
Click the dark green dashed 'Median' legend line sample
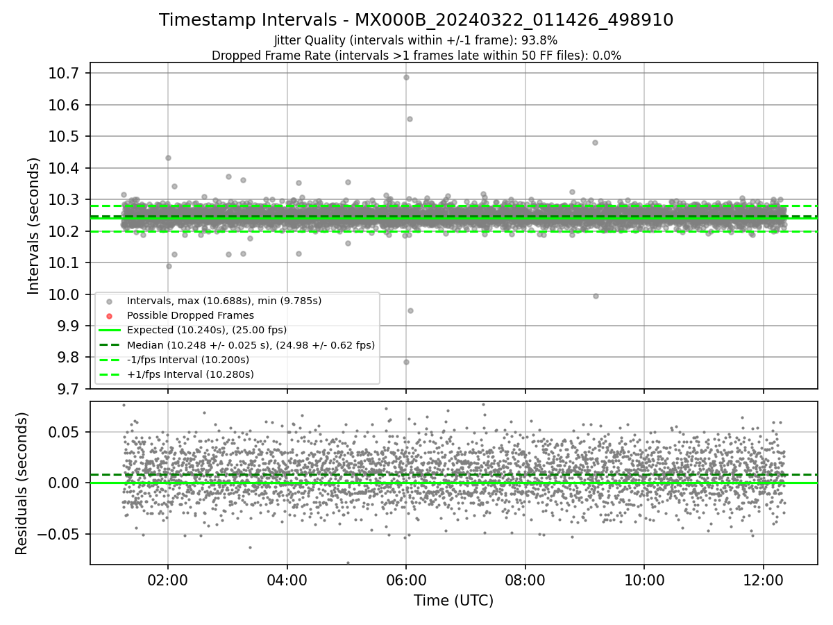pos(108,345)
